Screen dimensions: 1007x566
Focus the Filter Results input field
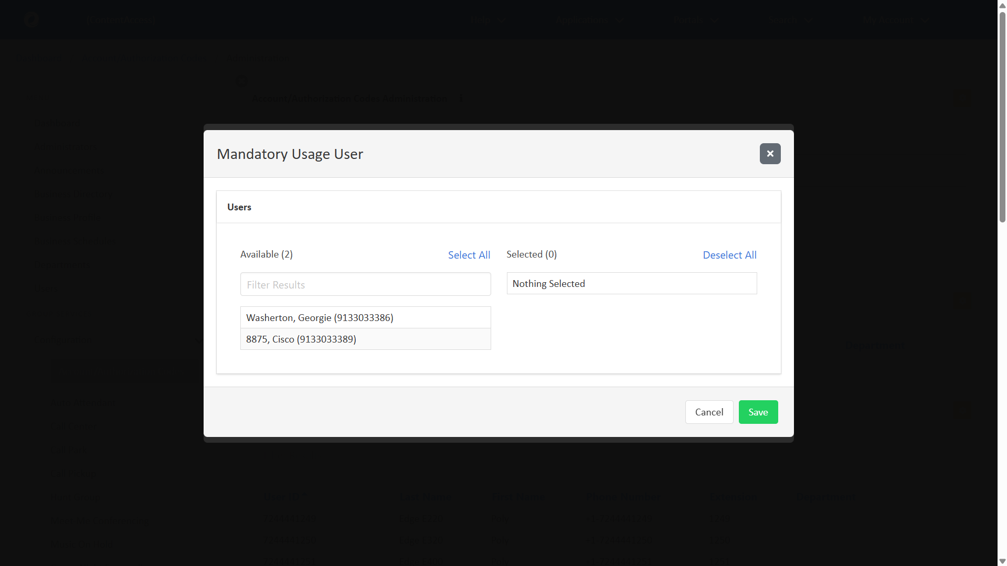click(365, 284)
